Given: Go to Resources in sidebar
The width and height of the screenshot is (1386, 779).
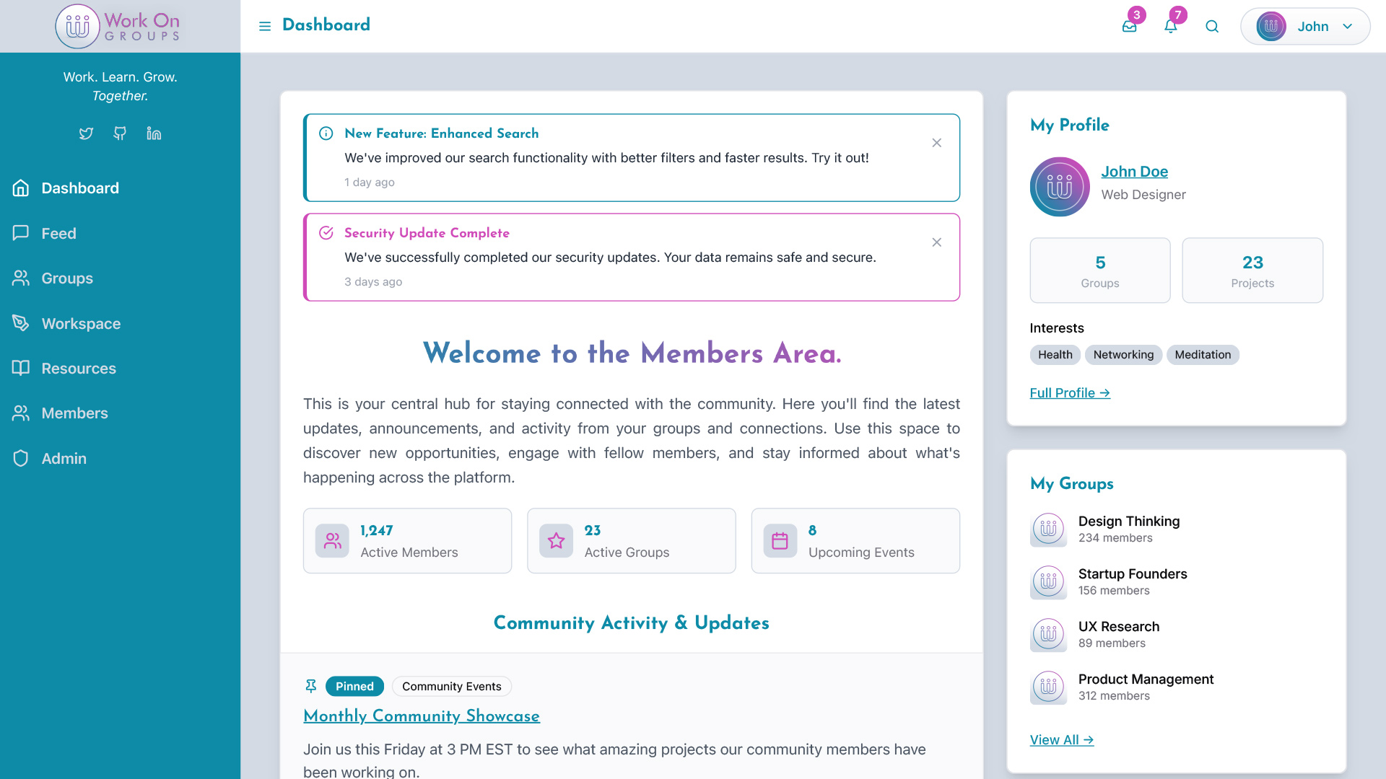Looking at the screenshot, I should [79, 369].
